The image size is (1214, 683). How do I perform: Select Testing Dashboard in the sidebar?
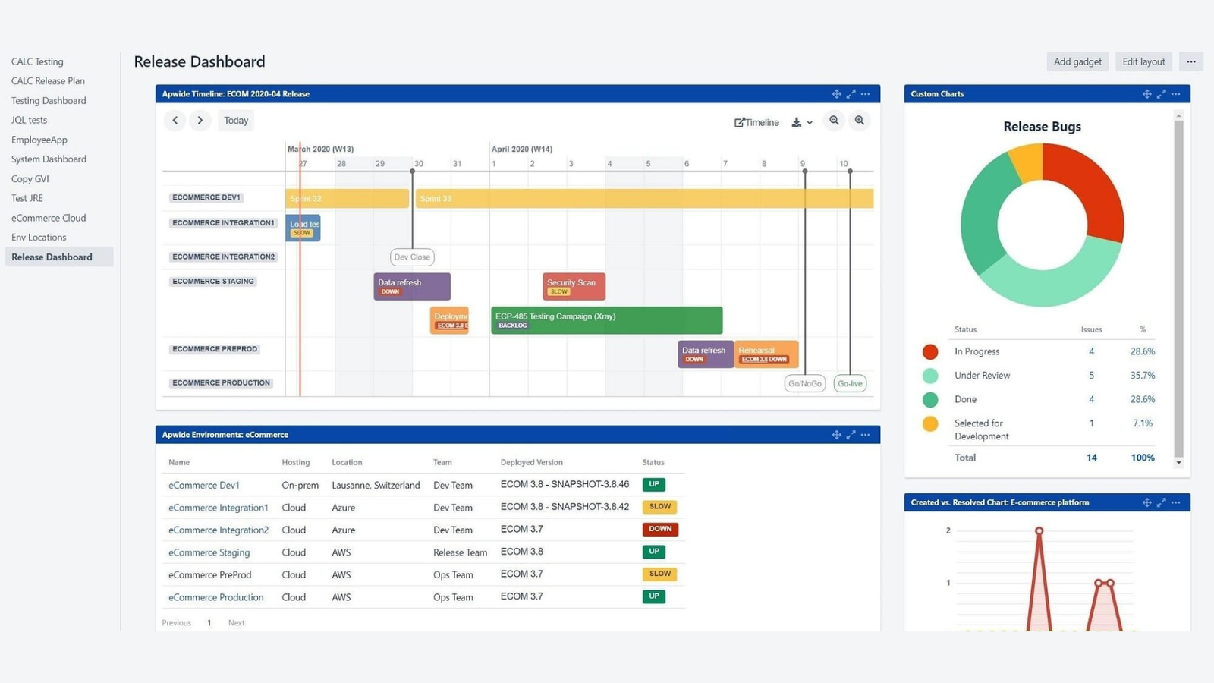48,100
